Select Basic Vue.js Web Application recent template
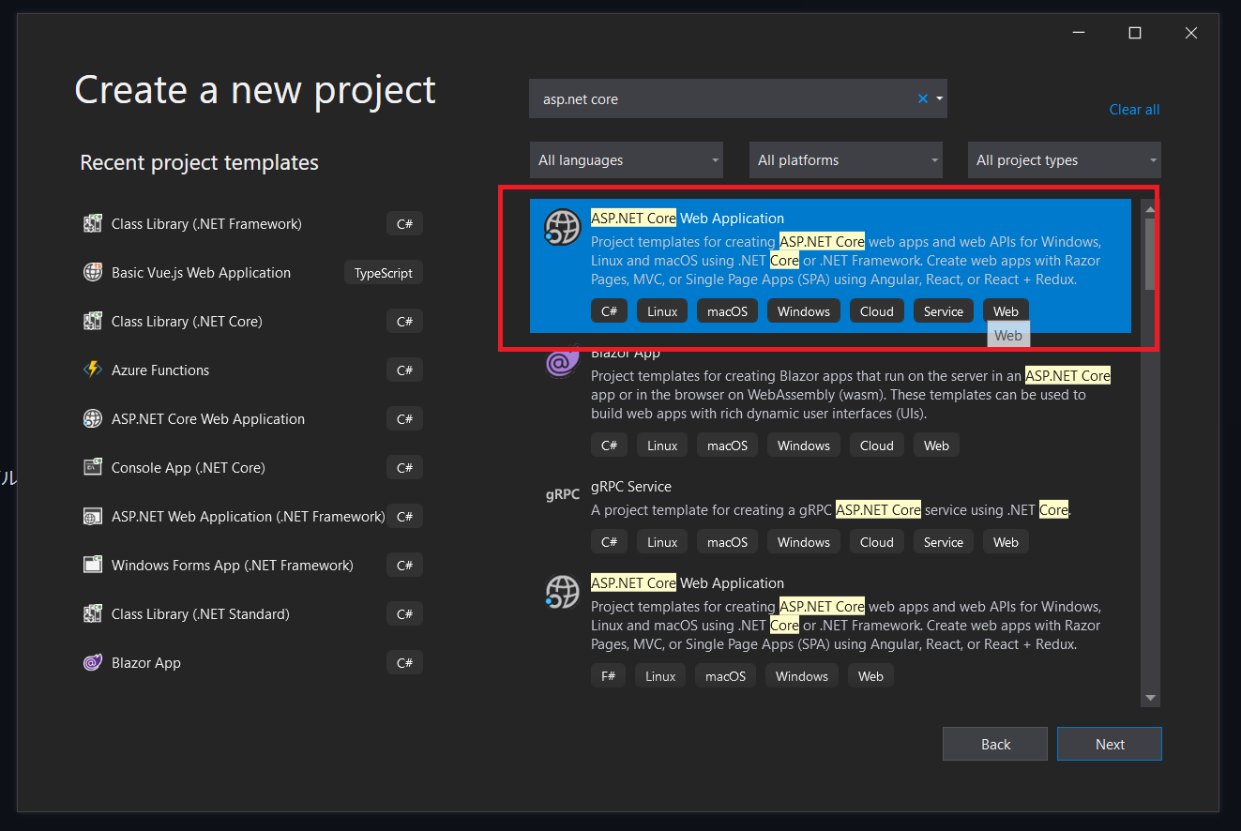Image resolution: width=1241 pixels, height=831 pixels. coord(252,273)
